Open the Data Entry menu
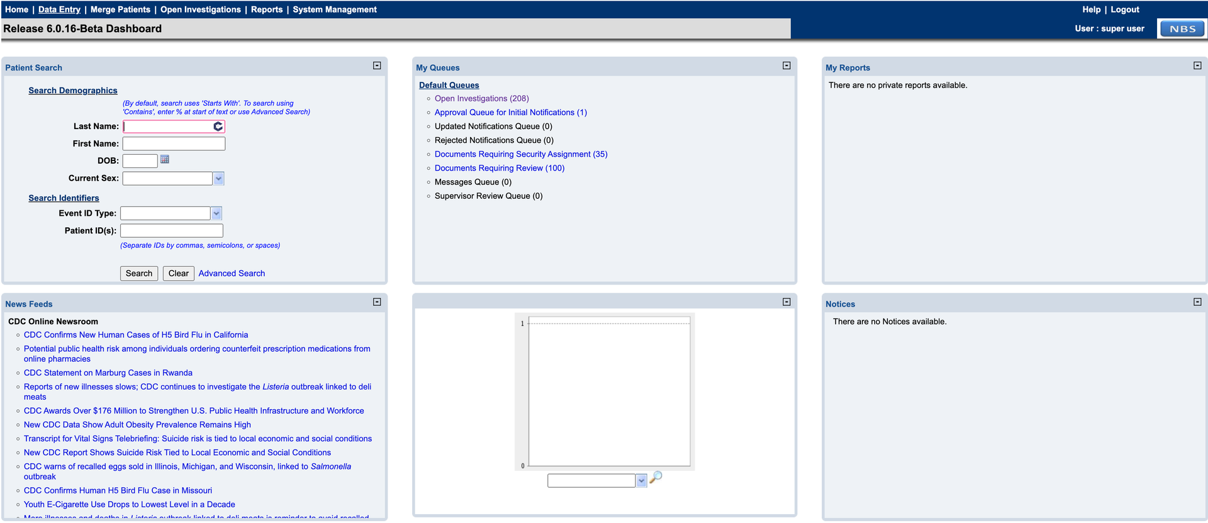Viewport: 1208px width, 523px height. point(59,9)
